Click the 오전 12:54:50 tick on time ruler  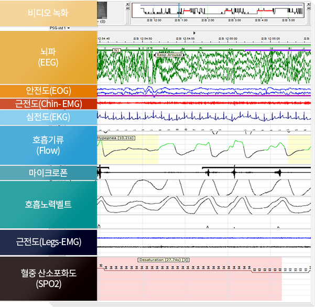pyautogui.click(x=142, y=39)
